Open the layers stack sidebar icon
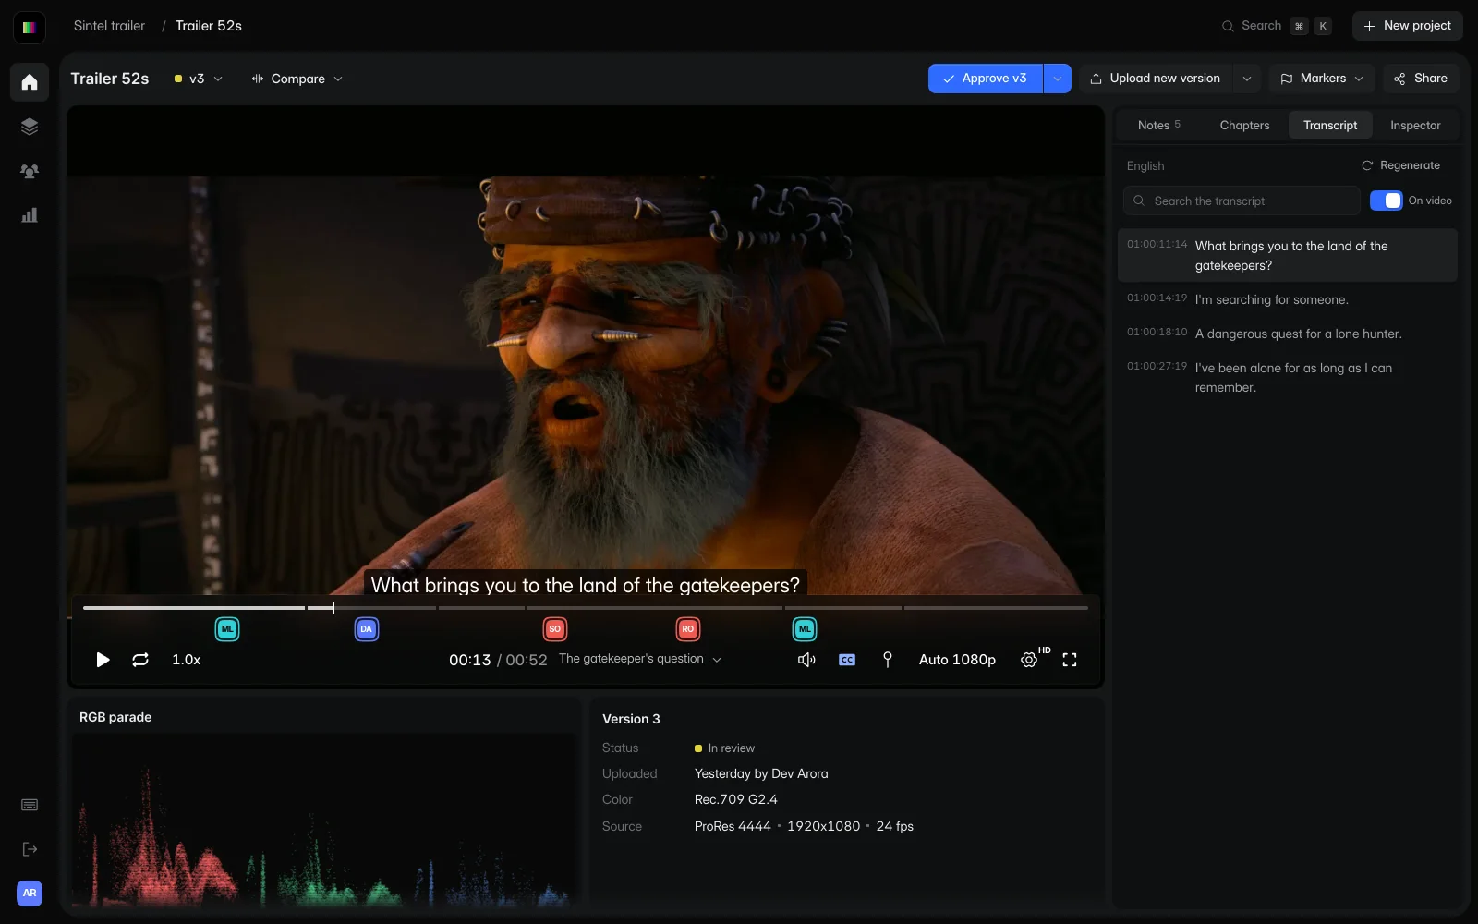The height and width of the screenshot is (924, 1478). point(30,127)
